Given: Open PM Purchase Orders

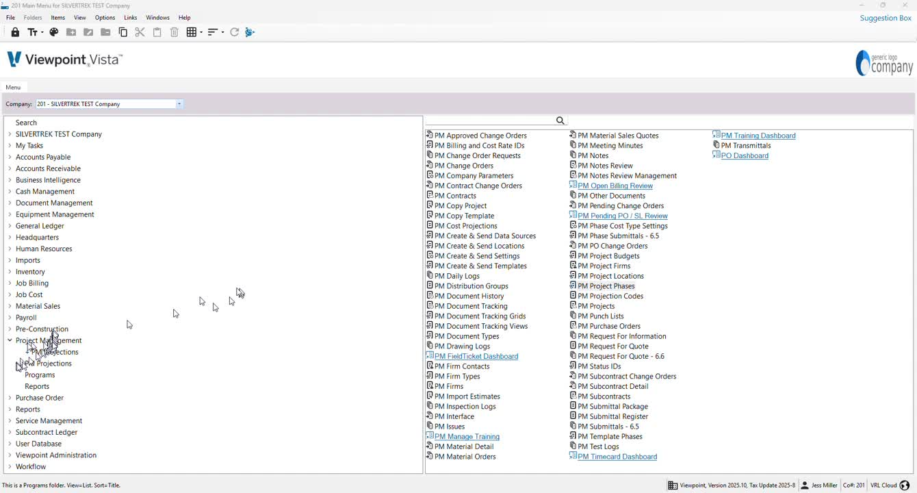Looking at the screenshot, I should click(x=609, y=326).
